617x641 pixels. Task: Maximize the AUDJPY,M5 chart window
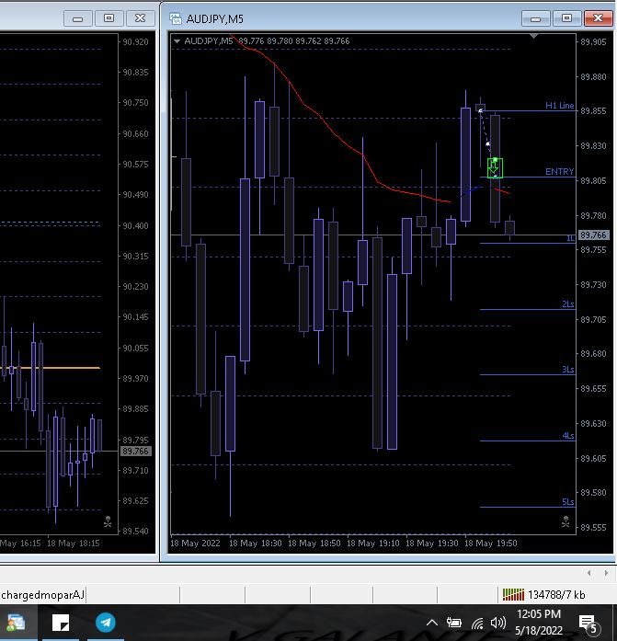coord(566,18)
